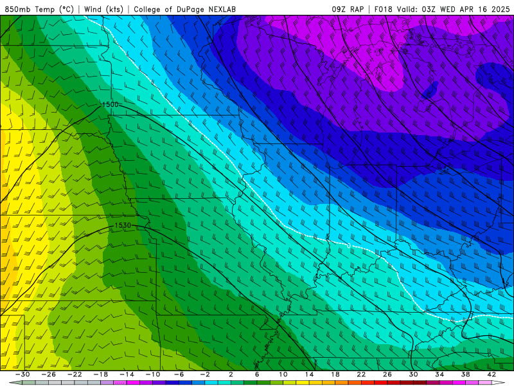This screenshot has width=514, height=386.
Task: Click the 38 value on the temperature scale
Action: (465, 374)
